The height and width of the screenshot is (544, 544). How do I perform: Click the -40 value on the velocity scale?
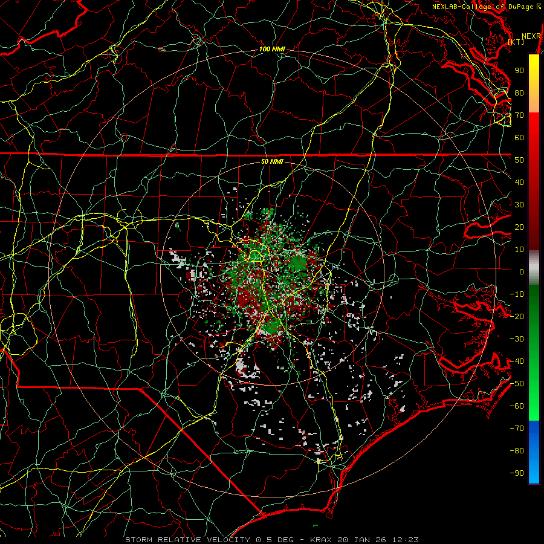pyautogui.click(x=517, y=361)
